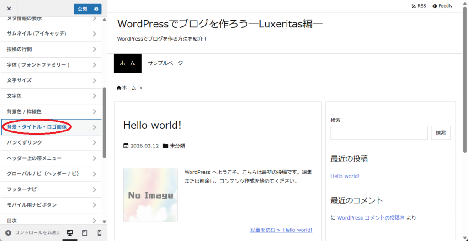Close the customizer with the X icon

pyautogui.click(x=9, y=9)
